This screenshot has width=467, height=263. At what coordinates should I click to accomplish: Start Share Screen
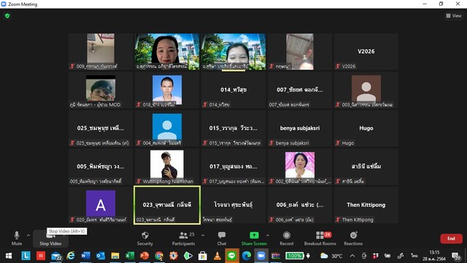click(254, 239)
